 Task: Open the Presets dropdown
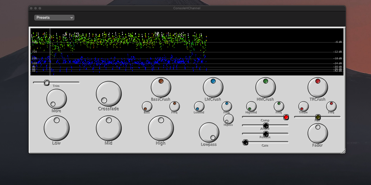(x=54, y=18)
